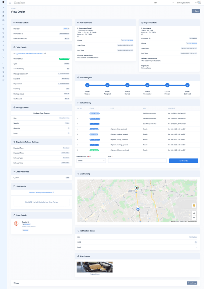Click the Fetch Logs button
This screenshot has width=204, height=289.
pyautogui.click(x=192, y=283)
